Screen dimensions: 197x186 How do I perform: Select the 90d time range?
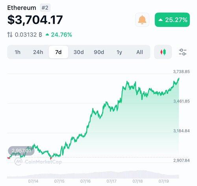99,52
